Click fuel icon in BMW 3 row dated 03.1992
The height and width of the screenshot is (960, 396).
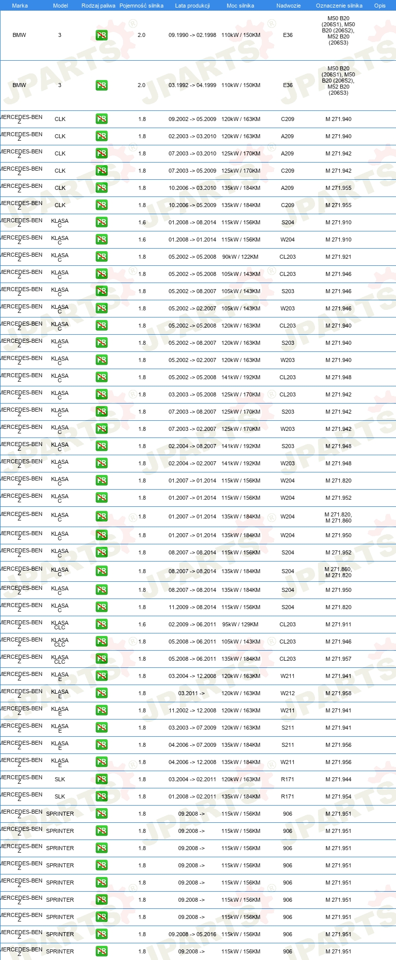pyautogui.click(x=101, y=85)
